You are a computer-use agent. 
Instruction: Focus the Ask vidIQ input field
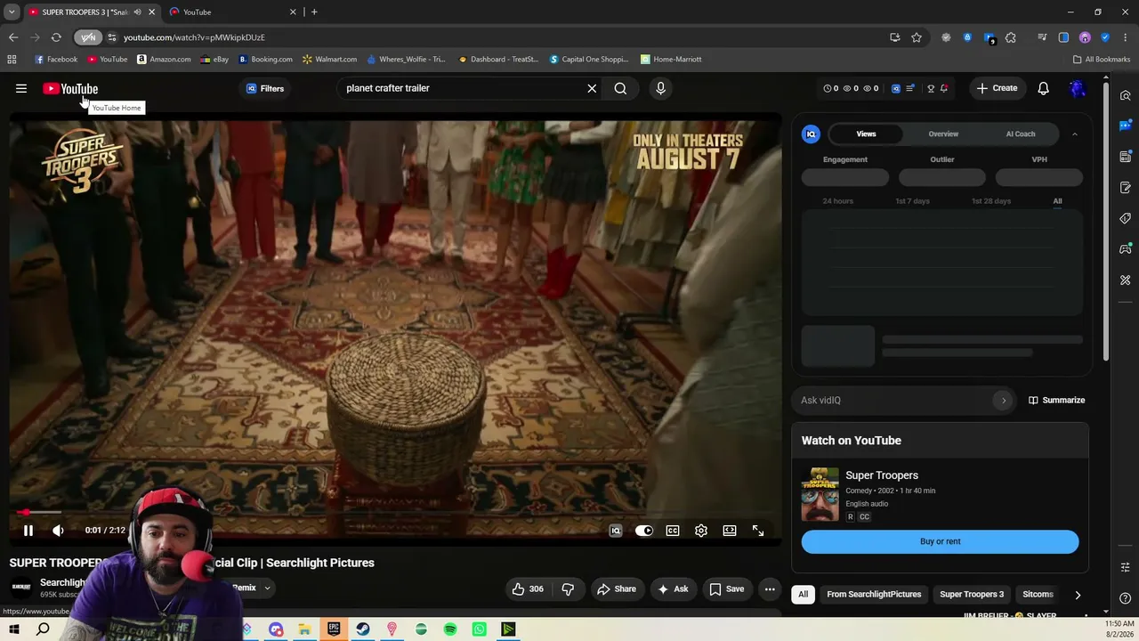(894, 401)
